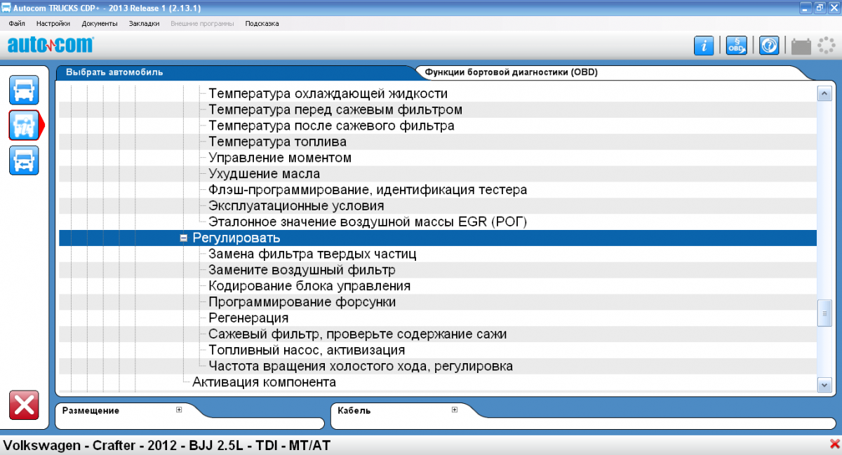Open the third truck icon in sidebar
The height and width of the screenshot is (455, 842).
pos(24,160)
